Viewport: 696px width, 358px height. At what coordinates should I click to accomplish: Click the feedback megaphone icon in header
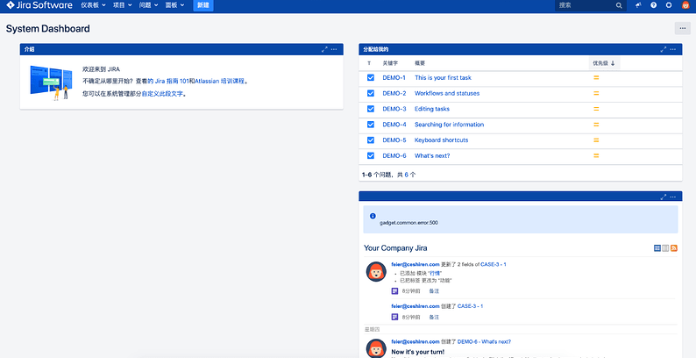tap(639, 5)
